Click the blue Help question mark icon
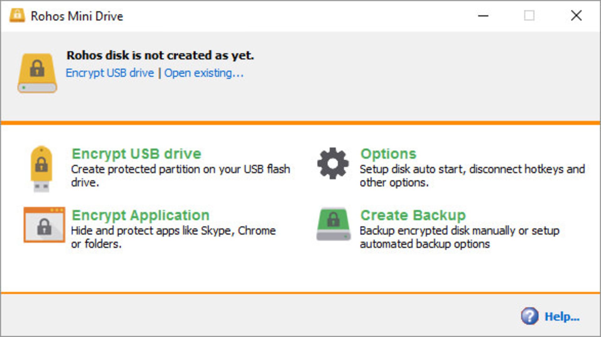 tap(529, 316)
